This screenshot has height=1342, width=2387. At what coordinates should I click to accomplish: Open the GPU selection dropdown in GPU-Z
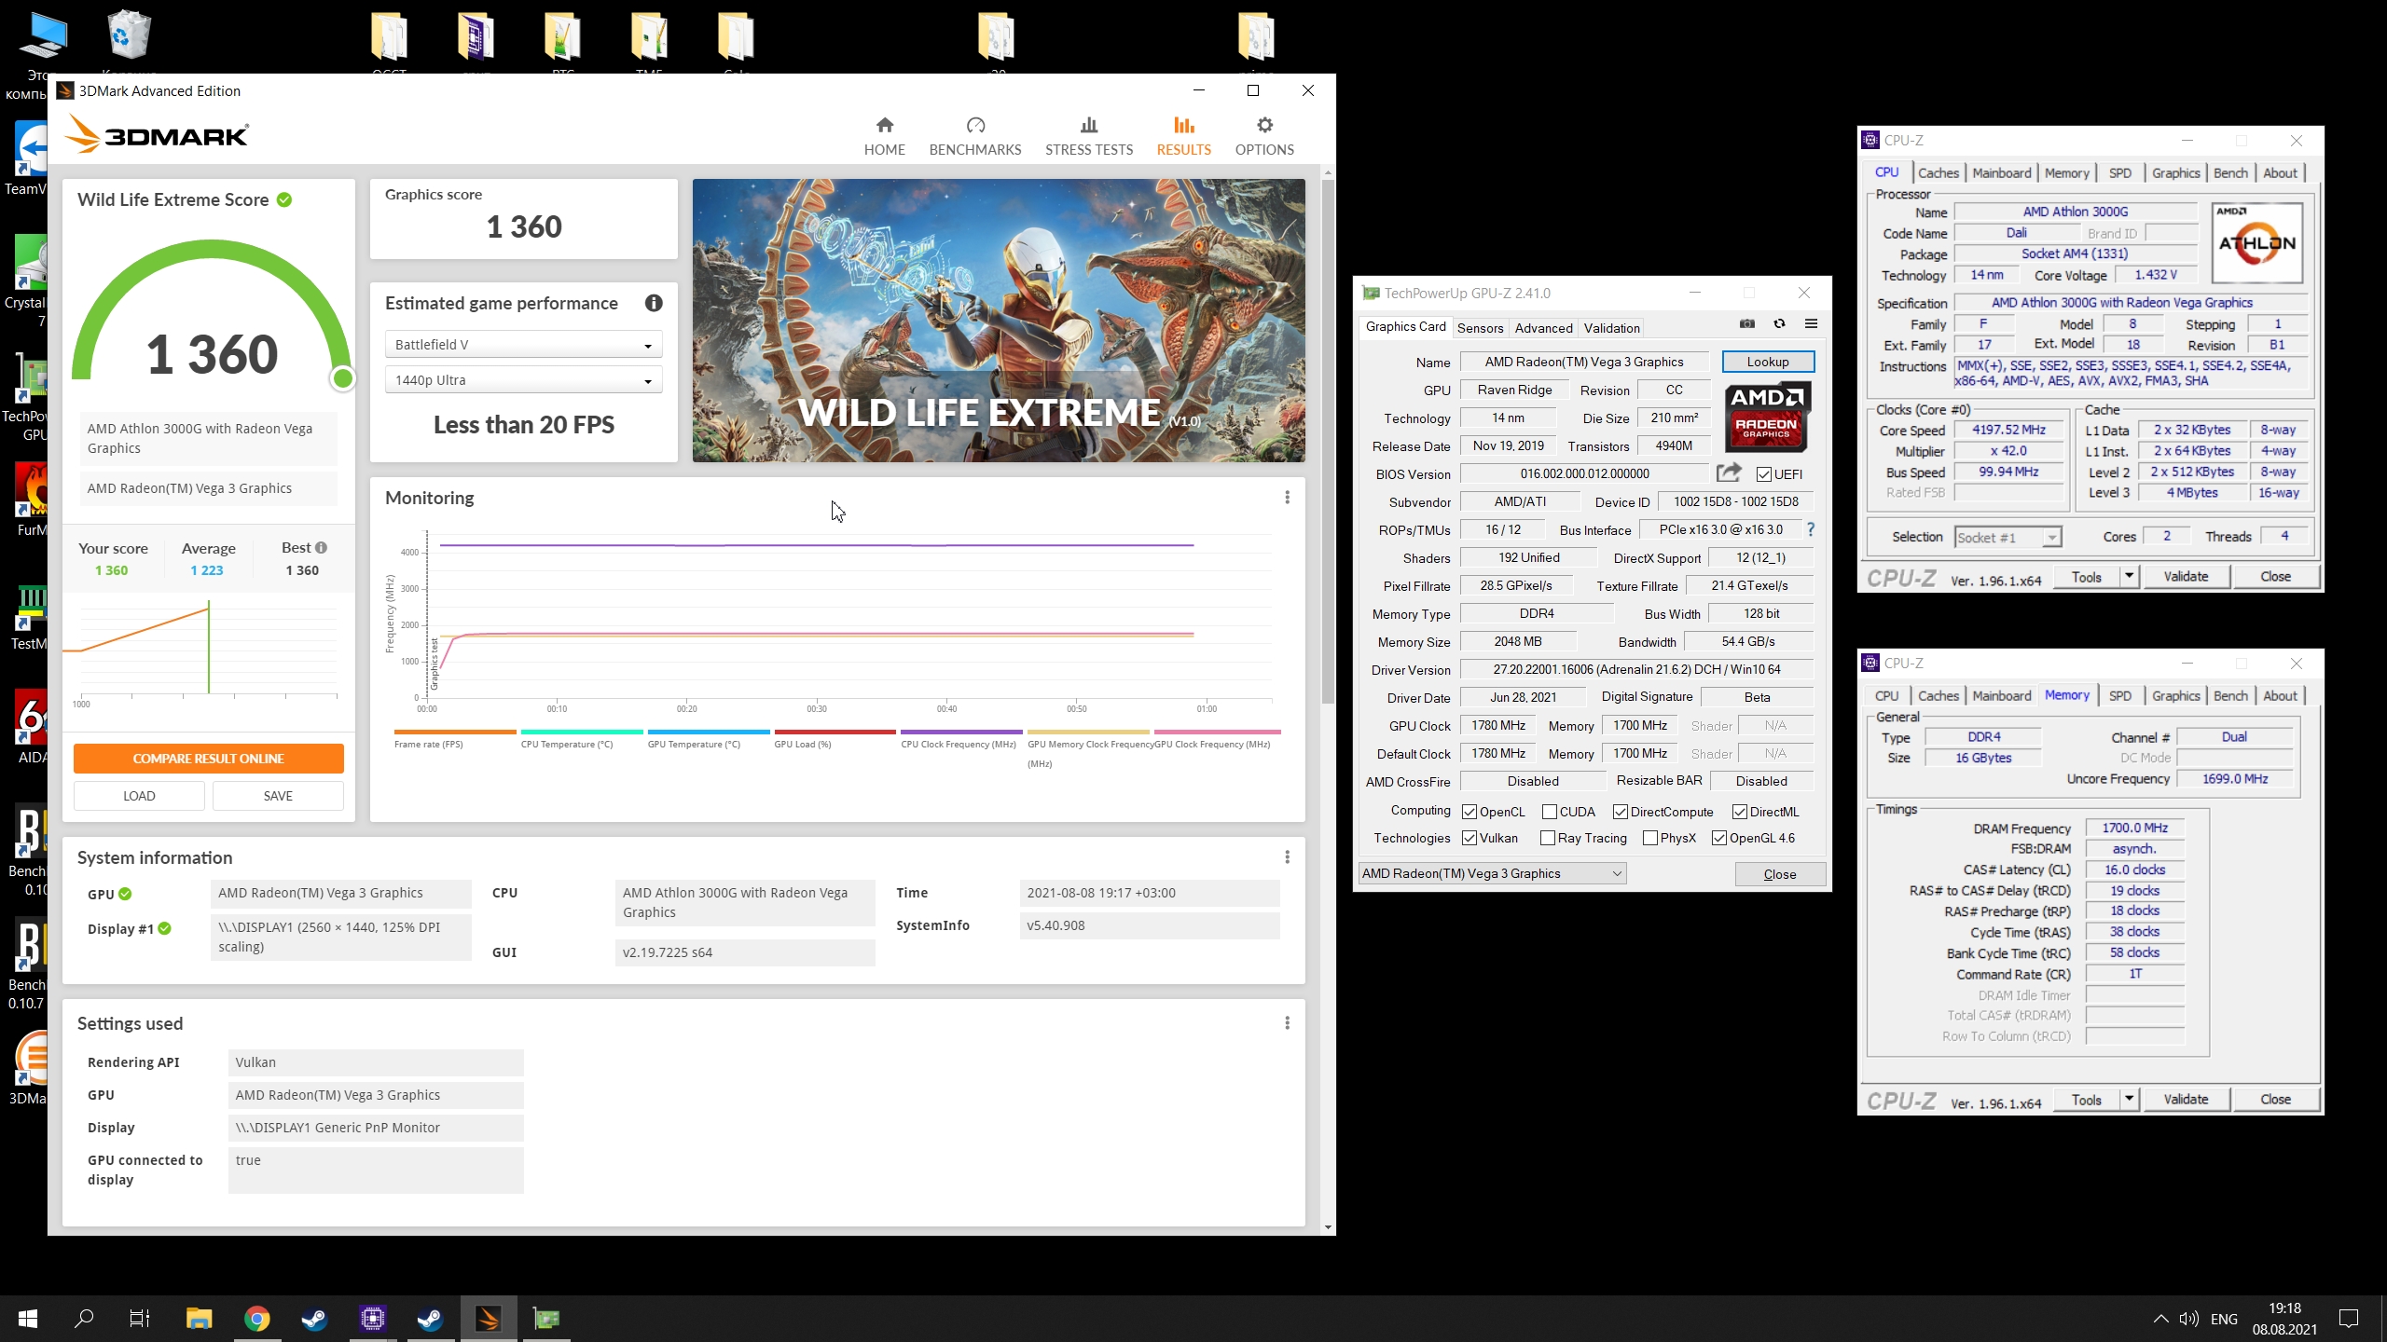pyautogui.click(x=1492, y=873)
